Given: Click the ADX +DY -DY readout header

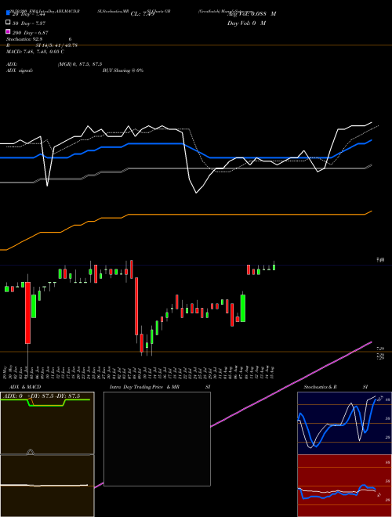Looking at the screenshot, I should coord(42,396).
